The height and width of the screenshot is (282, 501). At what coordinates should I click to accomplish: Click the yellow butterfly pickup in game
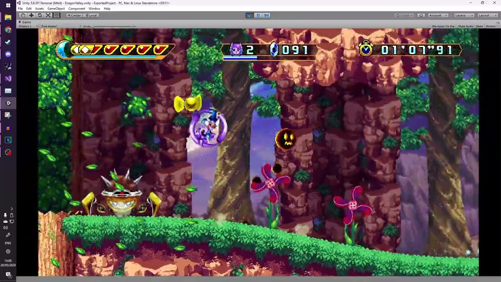(187, 104)
